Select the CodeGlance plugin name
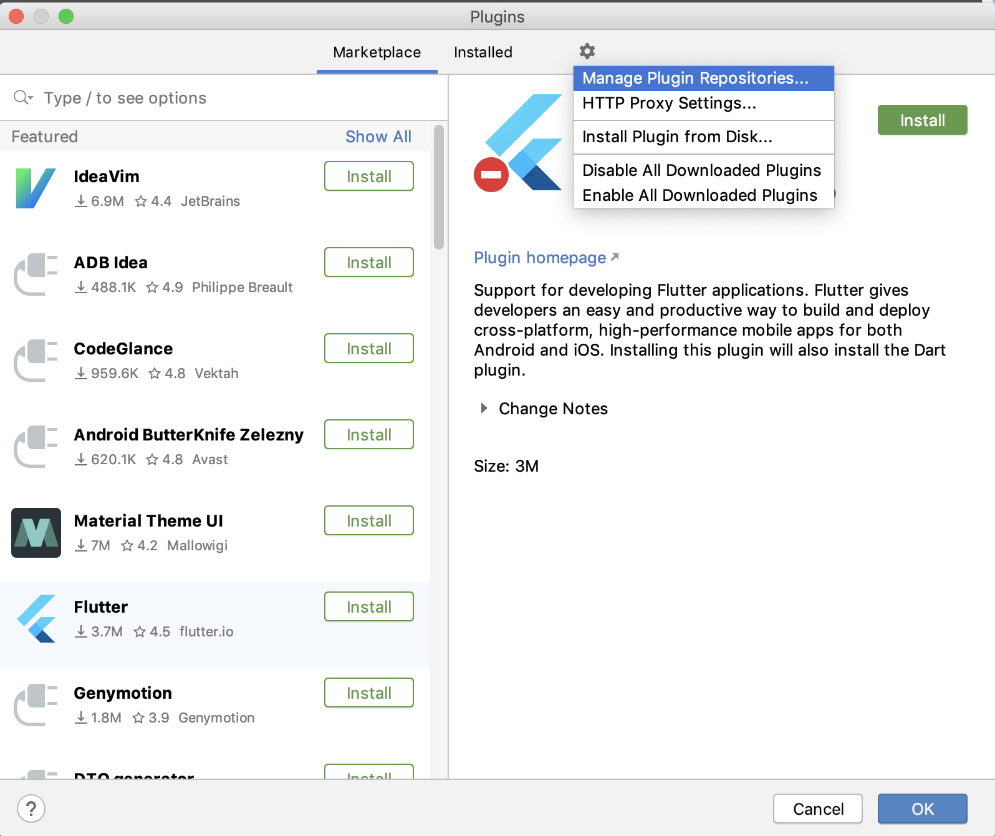 123,349
